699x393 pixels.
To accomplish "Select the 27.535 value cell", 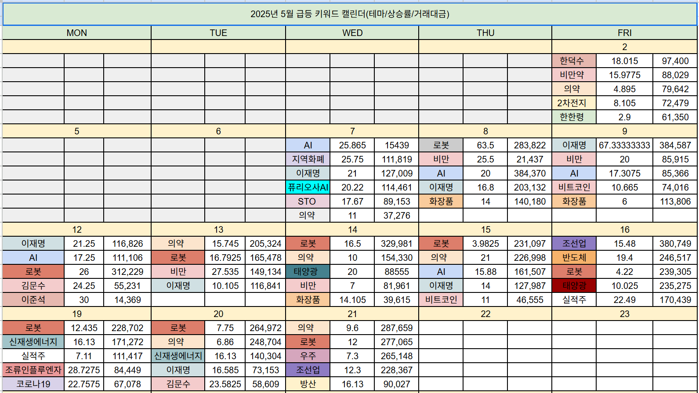I will coord(225,272).
